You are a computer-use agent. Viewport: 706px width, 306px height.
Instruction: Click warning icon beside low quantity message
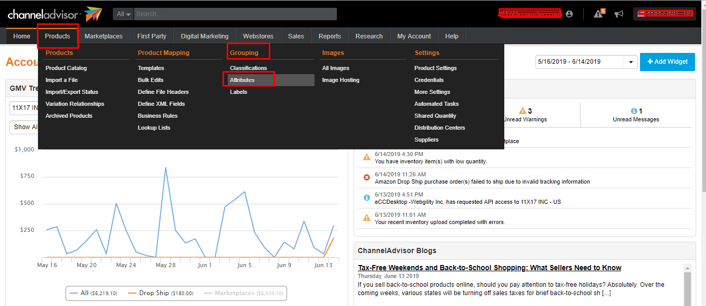pyautogui.click(x=367, y=157)
